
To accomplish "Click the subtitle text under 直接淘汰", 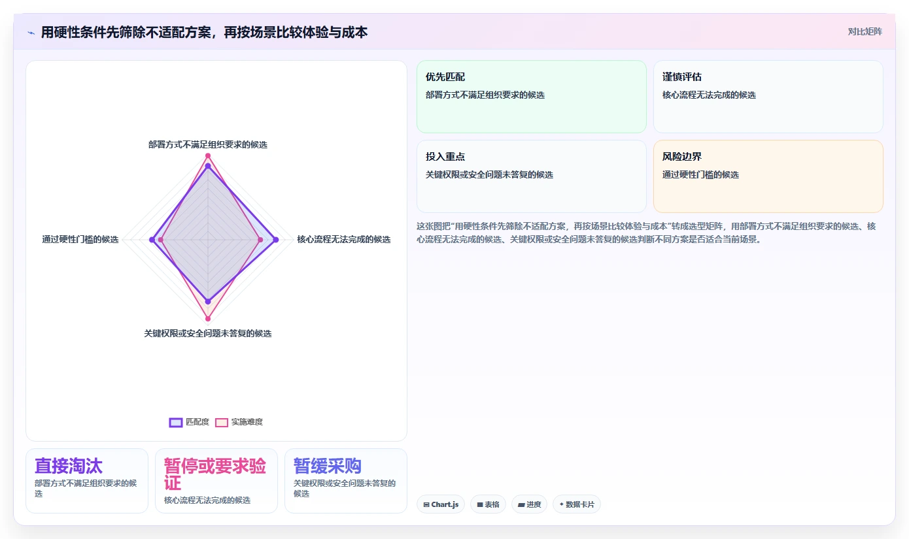I will (x=86, y=488).
